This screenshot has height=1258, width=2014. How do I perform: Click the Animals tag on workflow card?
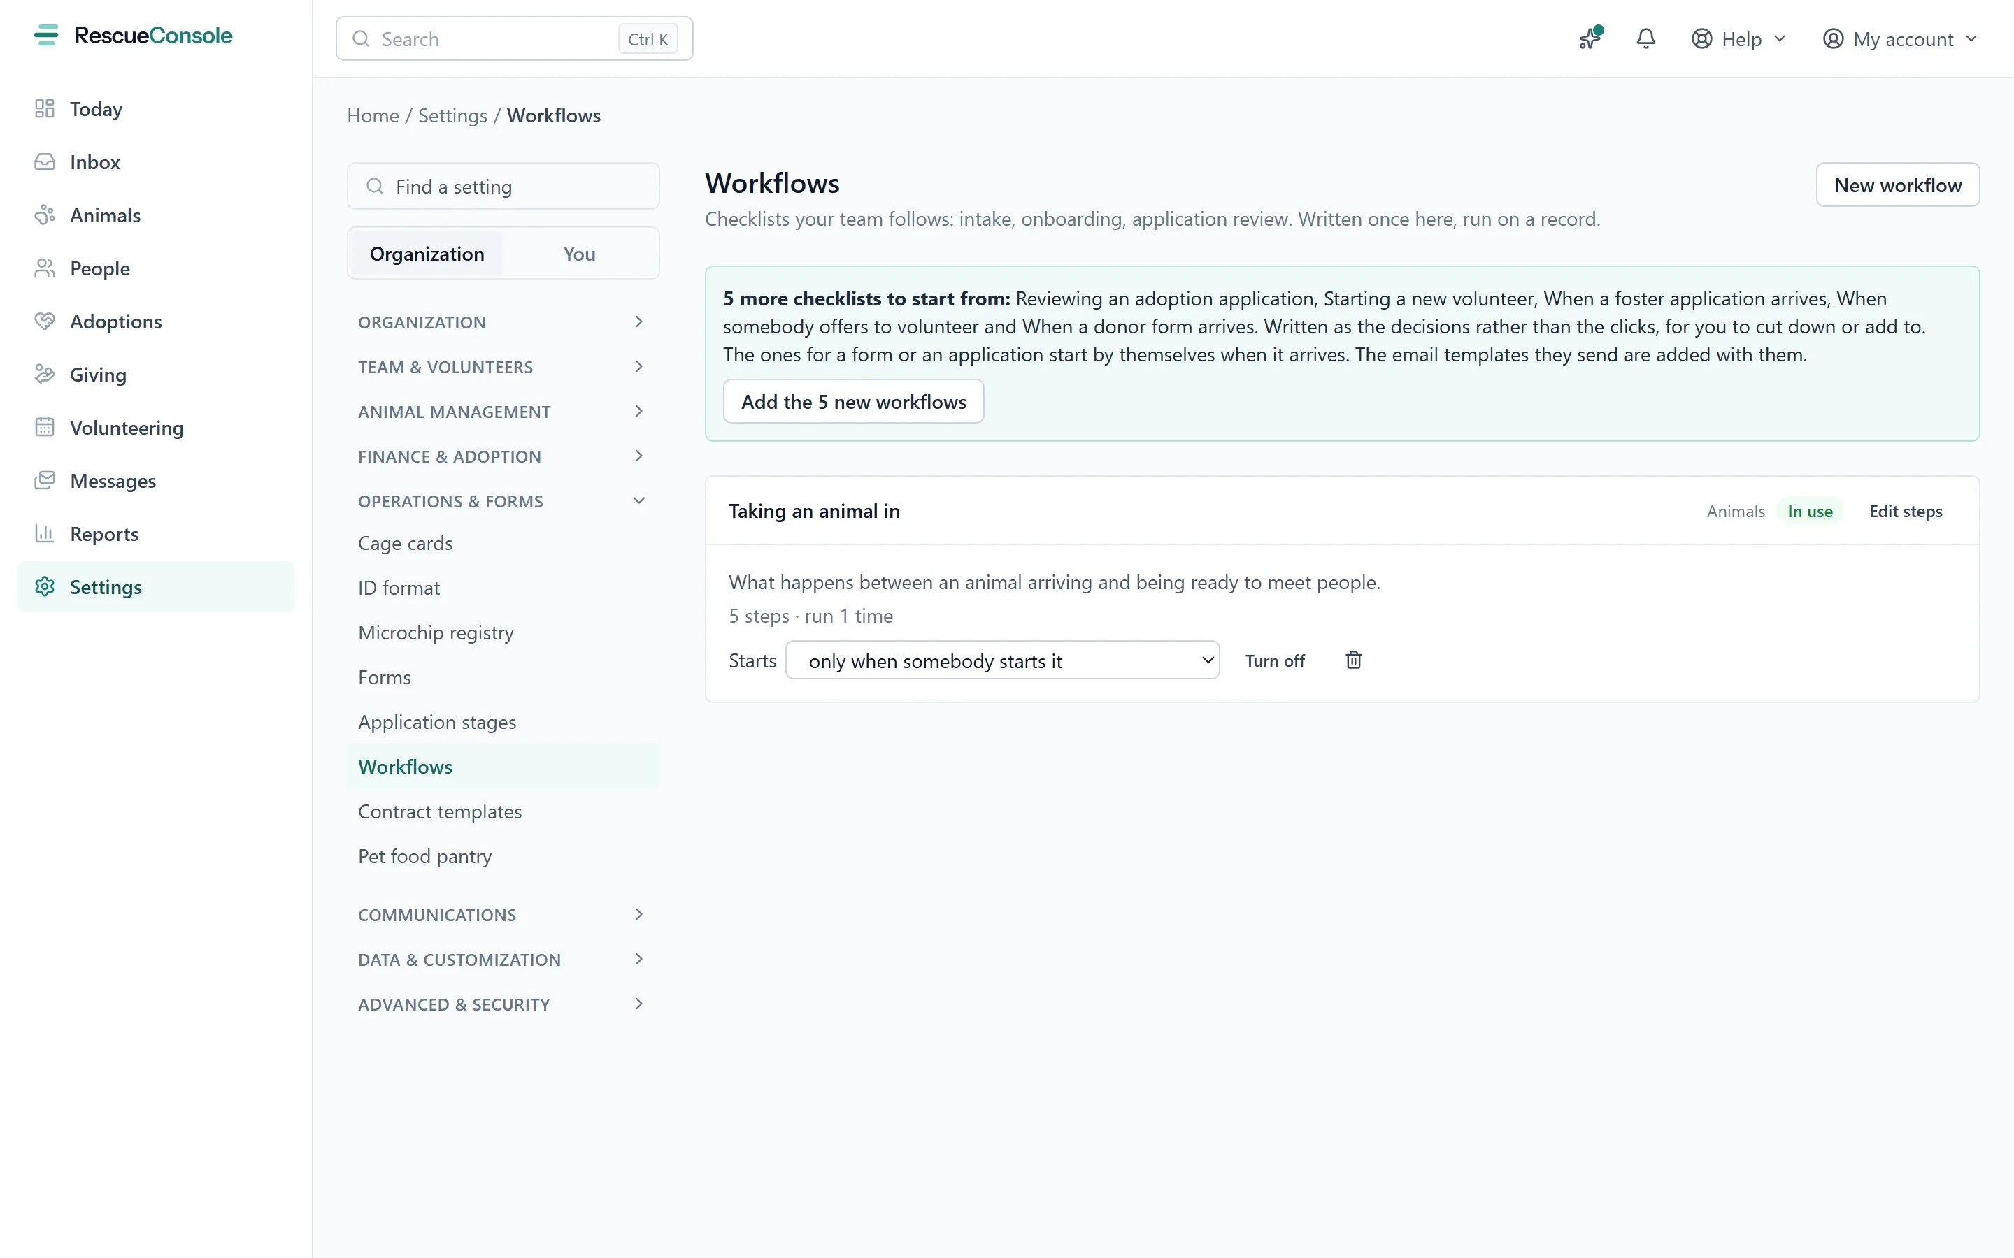pyautogui.click(x=1735, y=512)
